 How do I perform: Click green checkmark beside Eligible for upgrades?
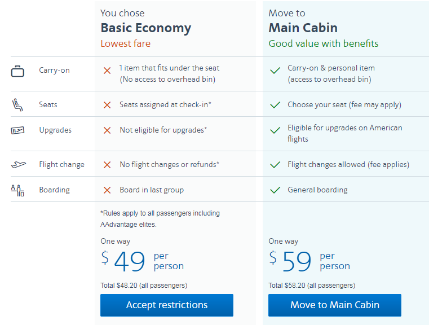click(x=275, y=130)
